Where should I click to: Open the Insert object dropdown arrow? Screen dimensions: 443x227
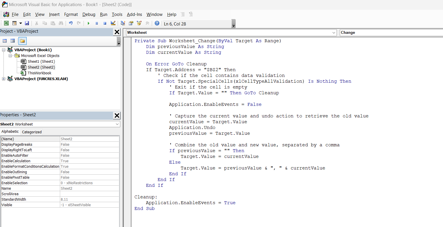pyautogui.click(x=21, y=23)
